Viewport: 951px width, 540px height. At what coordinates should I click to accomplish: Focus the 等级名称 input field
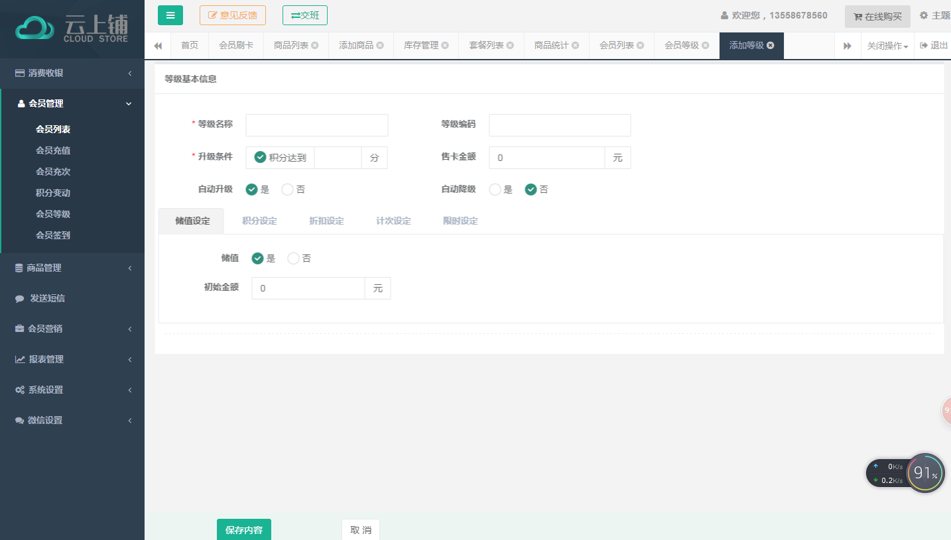[317, 125]
